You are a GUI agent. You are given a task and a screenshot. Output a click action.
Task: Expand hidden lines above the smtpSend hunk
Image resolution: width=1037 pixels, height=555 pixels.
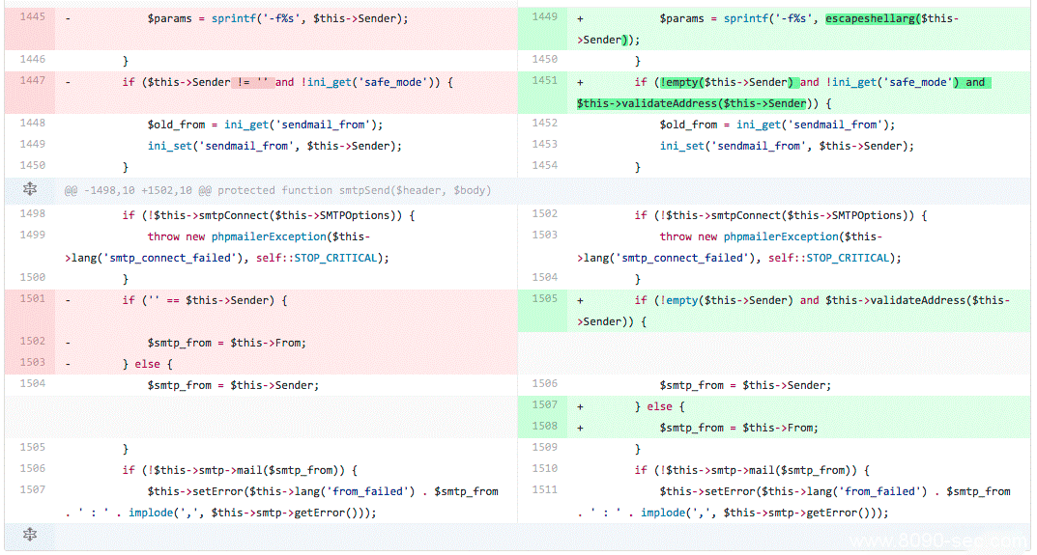(30, 189)
